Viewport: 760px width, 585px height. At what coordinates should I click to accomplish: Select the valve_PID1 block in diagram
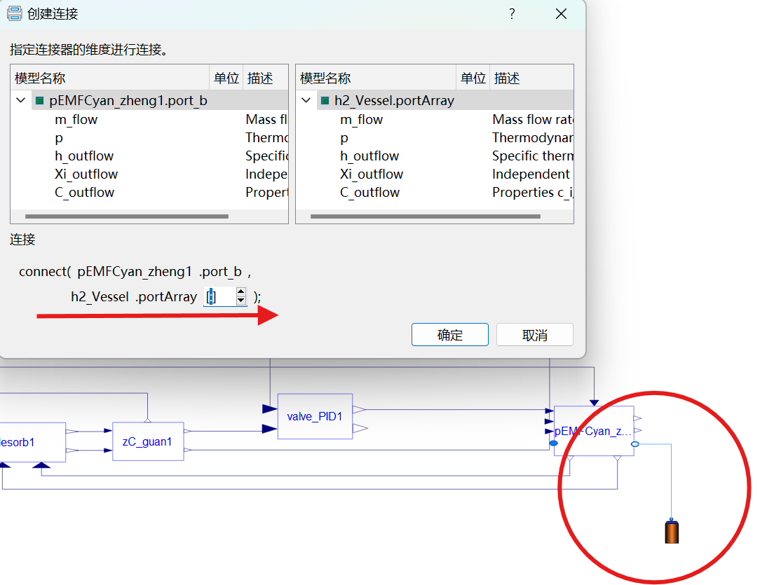pos(315,416)
